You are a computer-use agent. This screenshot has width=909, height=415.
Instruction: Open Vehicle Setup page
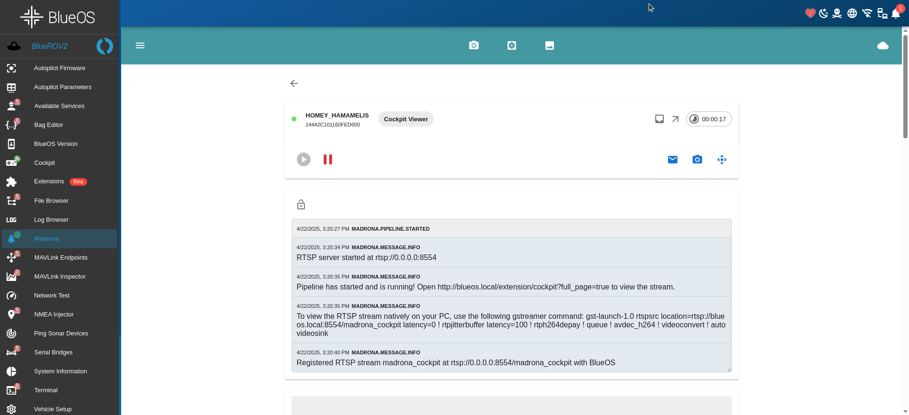pyautogui.click(x=60, y=409)
